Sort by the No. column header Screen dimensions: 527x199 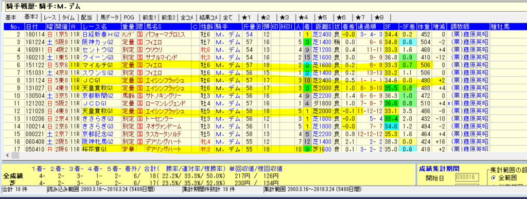pyautogui.click(x=13, y=27)
